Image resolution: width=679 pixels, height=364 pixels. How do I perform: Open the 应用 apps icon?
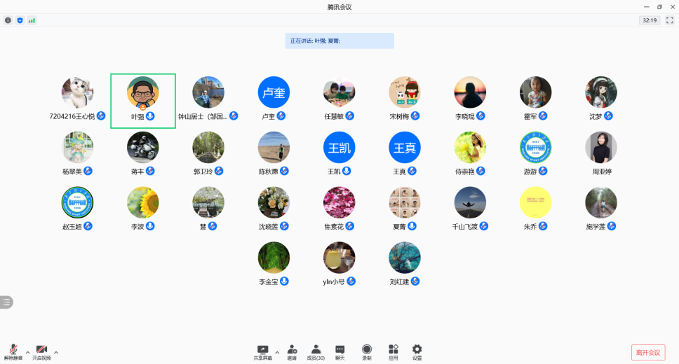click(x=394, y=350)
